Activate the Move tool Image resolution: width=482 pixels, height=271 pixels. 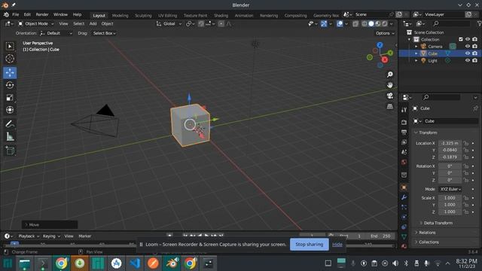pyautogui.click(x=10, y=72)
